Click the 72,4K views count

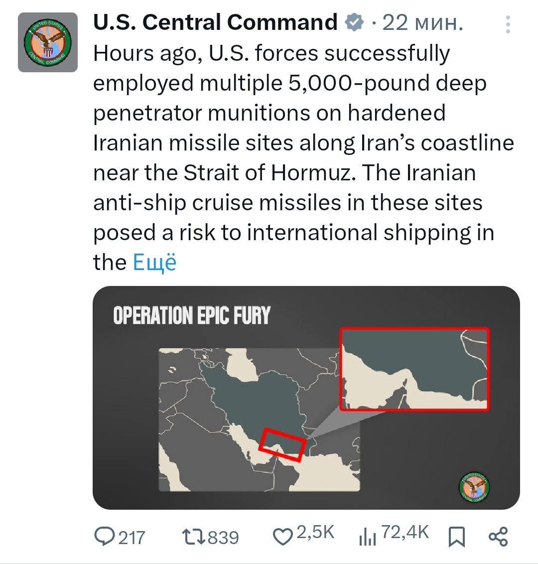(x=404, y=532)
